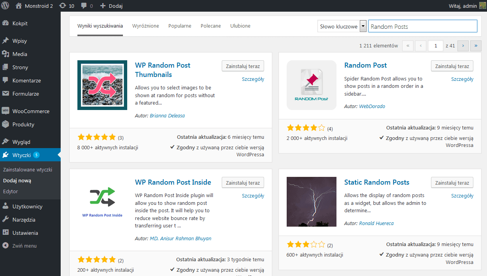
Task: Click "2 000+ aktywnych instalacji" text
Action: (317, 138)
